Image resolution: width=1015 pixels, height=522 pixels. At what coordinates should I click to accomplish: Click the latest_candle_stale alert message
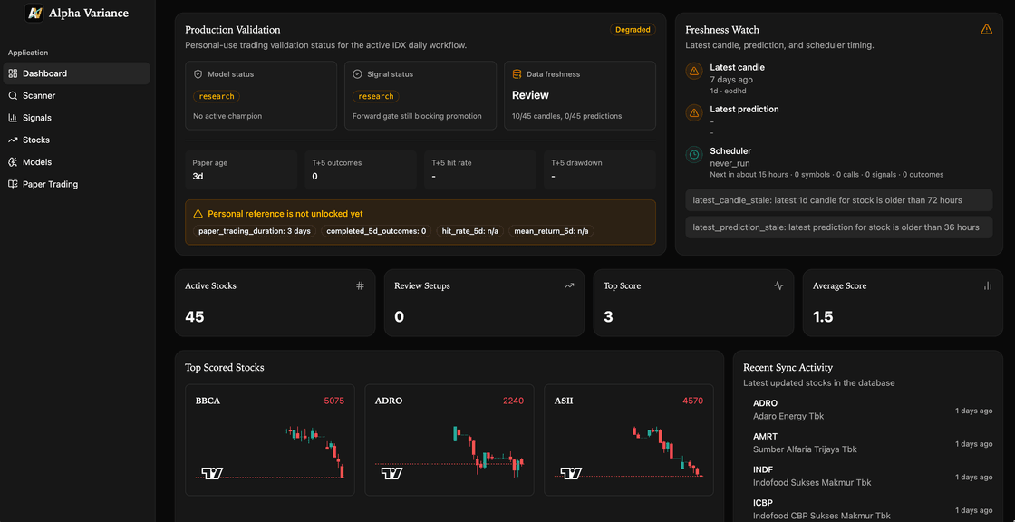839,200
